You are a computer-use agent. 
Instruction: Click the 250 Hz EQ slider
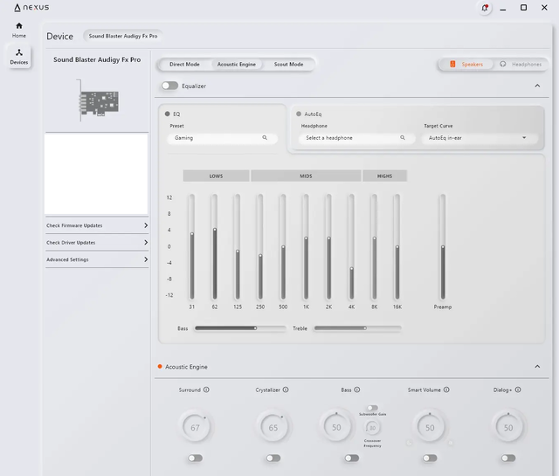pyautogui.click(x=260, y=247)
